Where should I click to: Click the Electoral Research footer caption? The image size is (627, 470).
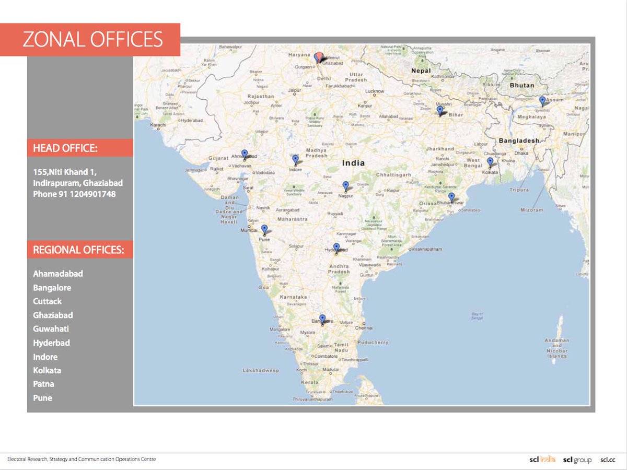[x=82, y=460]
